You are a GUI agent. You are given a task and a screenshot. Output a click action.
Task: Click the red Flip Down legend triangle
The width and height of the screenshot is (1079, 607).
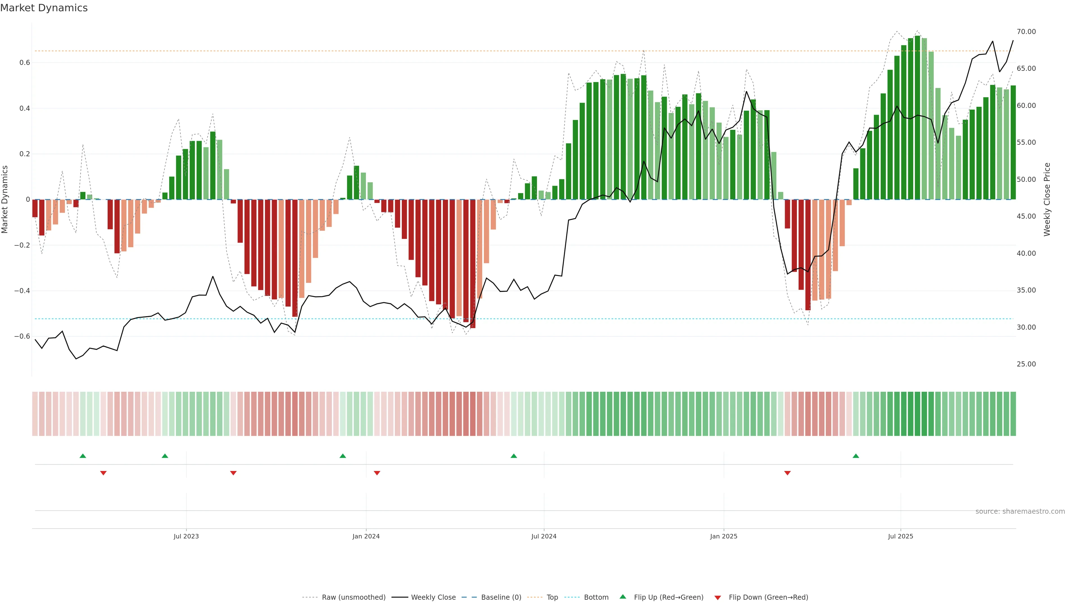pyautogui.click(x=718, y=597)
